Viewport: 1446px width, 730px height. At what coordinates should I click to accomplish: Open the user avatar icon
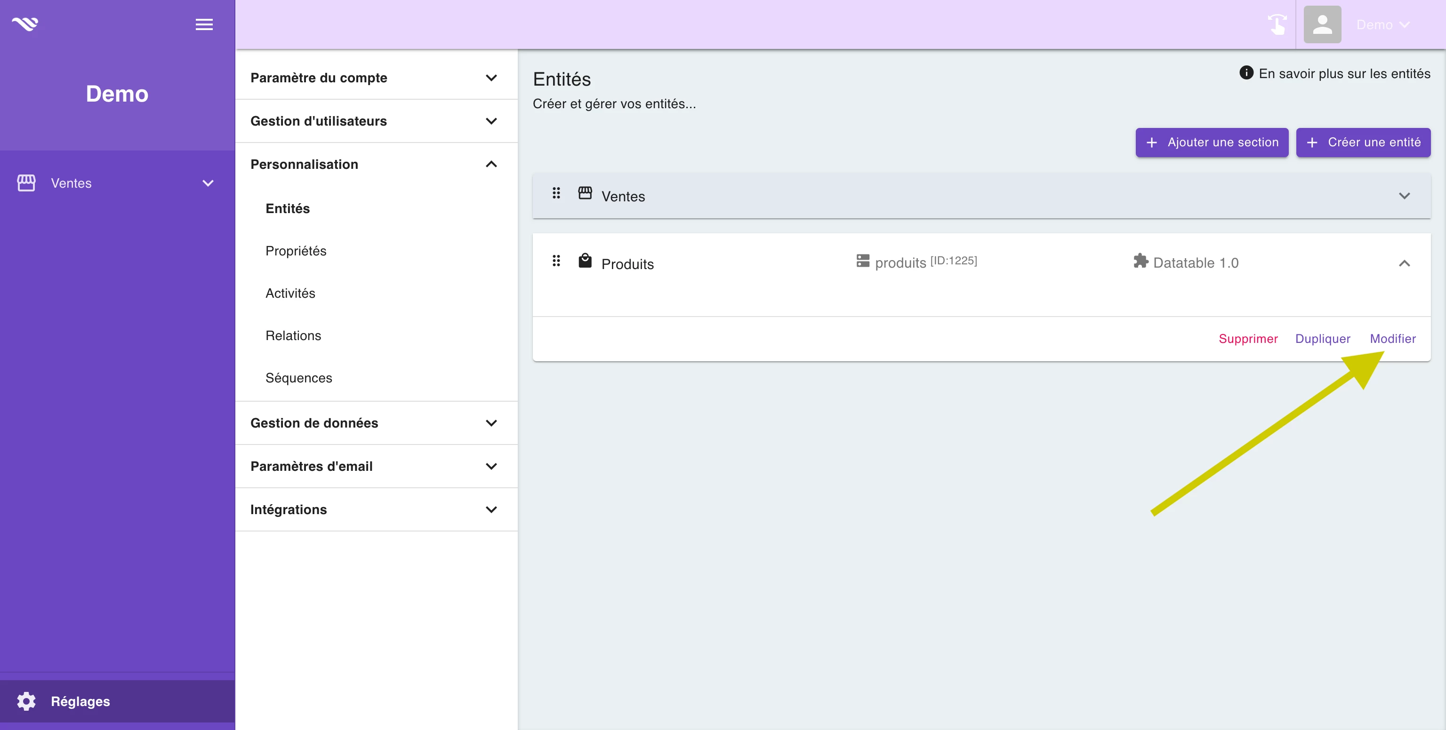(x=1322, y=24)
